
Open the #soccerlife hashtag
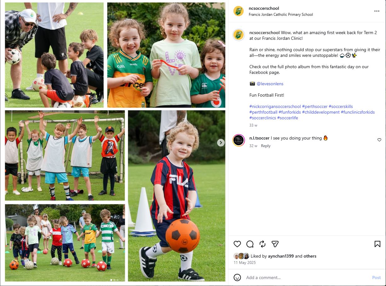[287, 118]
